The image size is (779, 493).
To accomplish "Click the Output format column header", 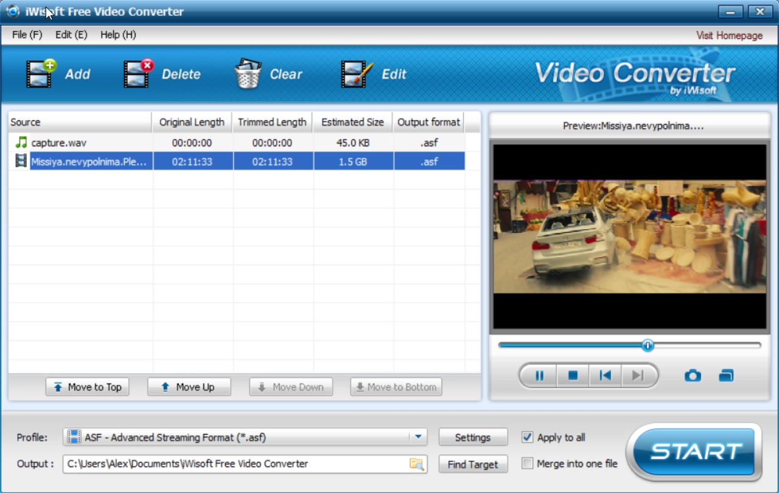I will point(428,122).
